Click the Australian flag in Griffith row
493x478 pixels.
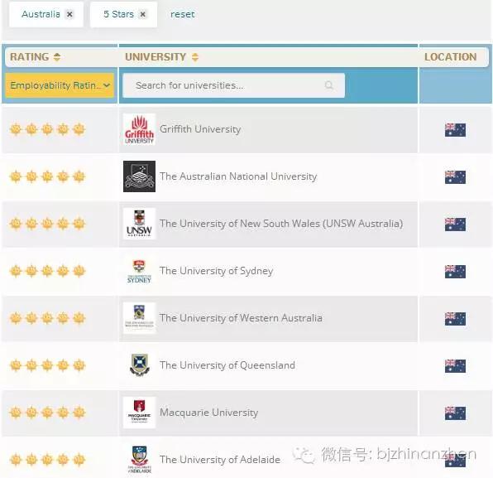pos(455,130)
